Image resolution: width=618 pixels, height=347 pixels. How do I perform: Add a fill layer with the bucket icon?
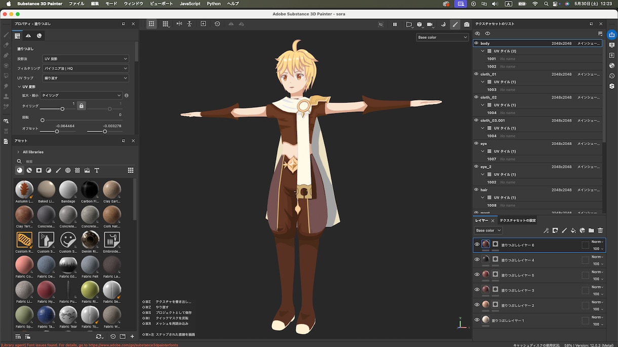pyautogui.click(x=573, y=231)
